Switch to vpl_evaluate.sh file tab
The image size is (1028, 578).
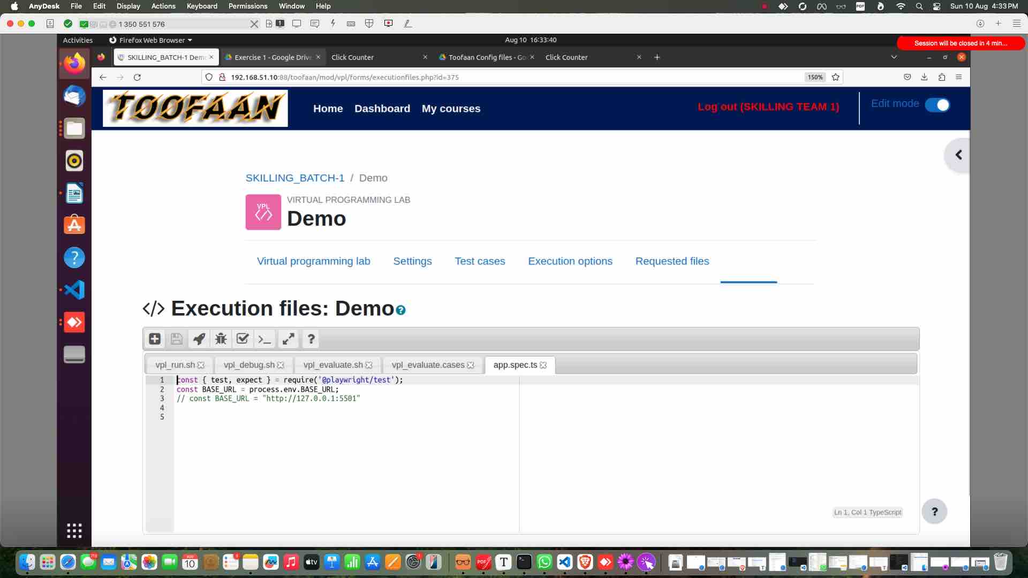pos(332,365)
